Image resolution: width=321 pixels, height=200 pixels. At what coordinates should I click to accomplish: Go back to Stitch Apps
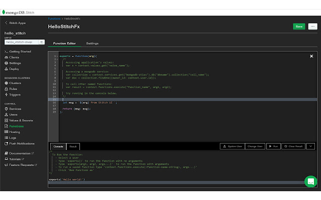click(x=15, y=23)
